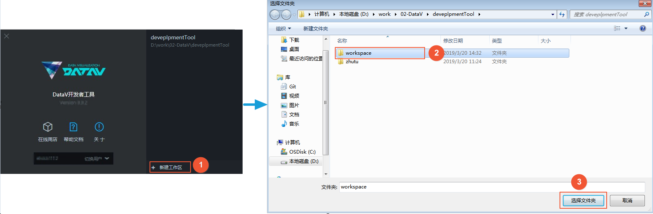Click the 文件夹 name input field

coord(492,187)
